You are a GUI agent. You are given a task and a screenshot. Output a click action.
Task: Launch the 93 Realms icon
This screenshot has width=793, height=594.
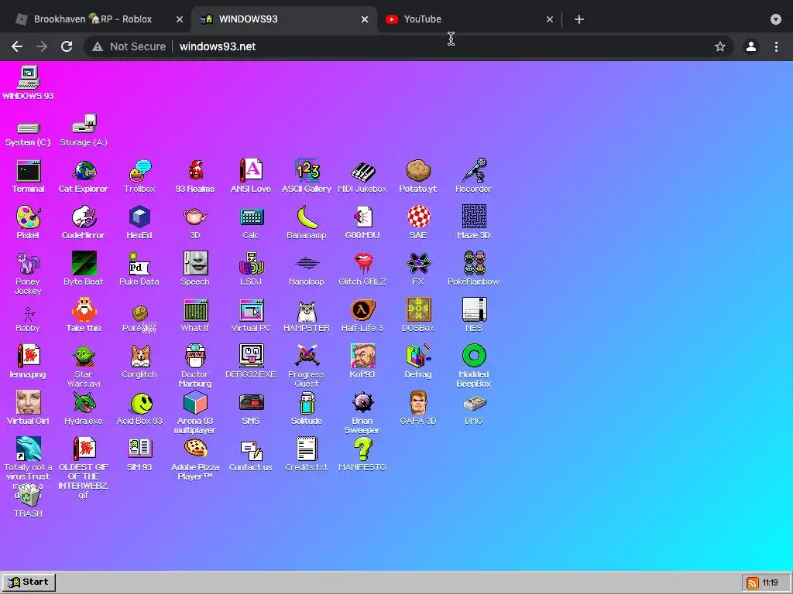pos(195,176)
